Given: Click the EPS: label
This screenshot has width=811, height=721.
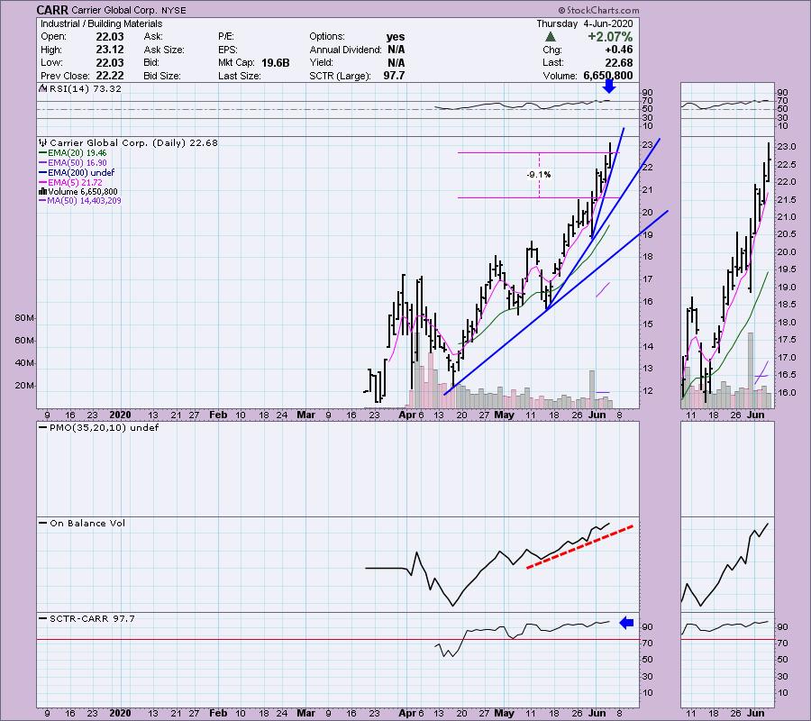Looking at the screenshot, I should 228,50.
